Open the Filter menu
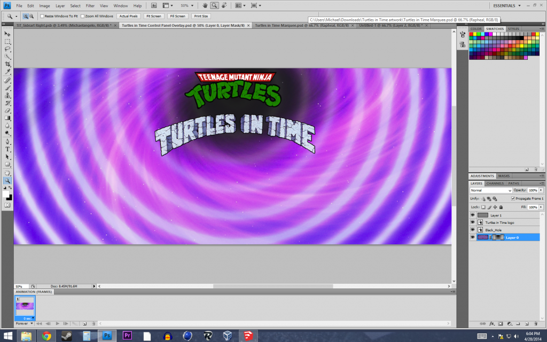The width and height of the screenshot is (547, 342). click(90, 6)
